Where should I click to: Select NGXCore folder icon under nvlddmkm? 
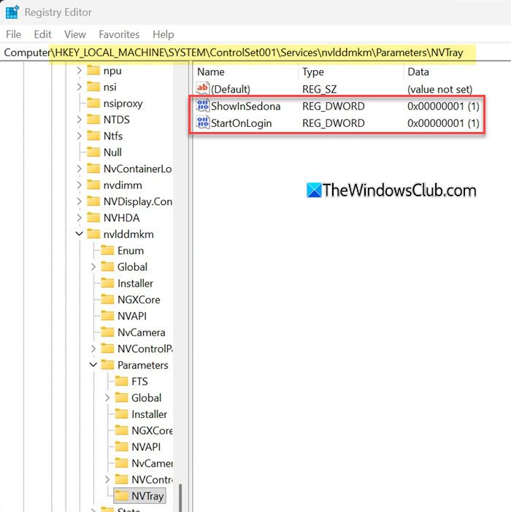click(x=107, y=299)
